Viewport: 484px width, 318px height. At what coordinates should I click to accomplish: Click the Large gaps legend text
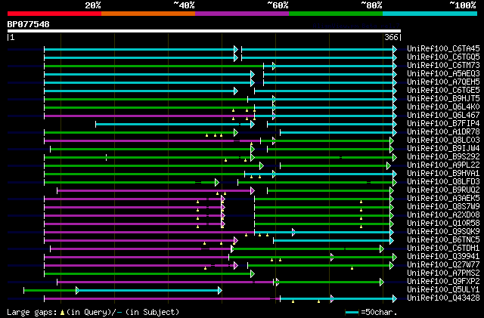pos(93,312)
